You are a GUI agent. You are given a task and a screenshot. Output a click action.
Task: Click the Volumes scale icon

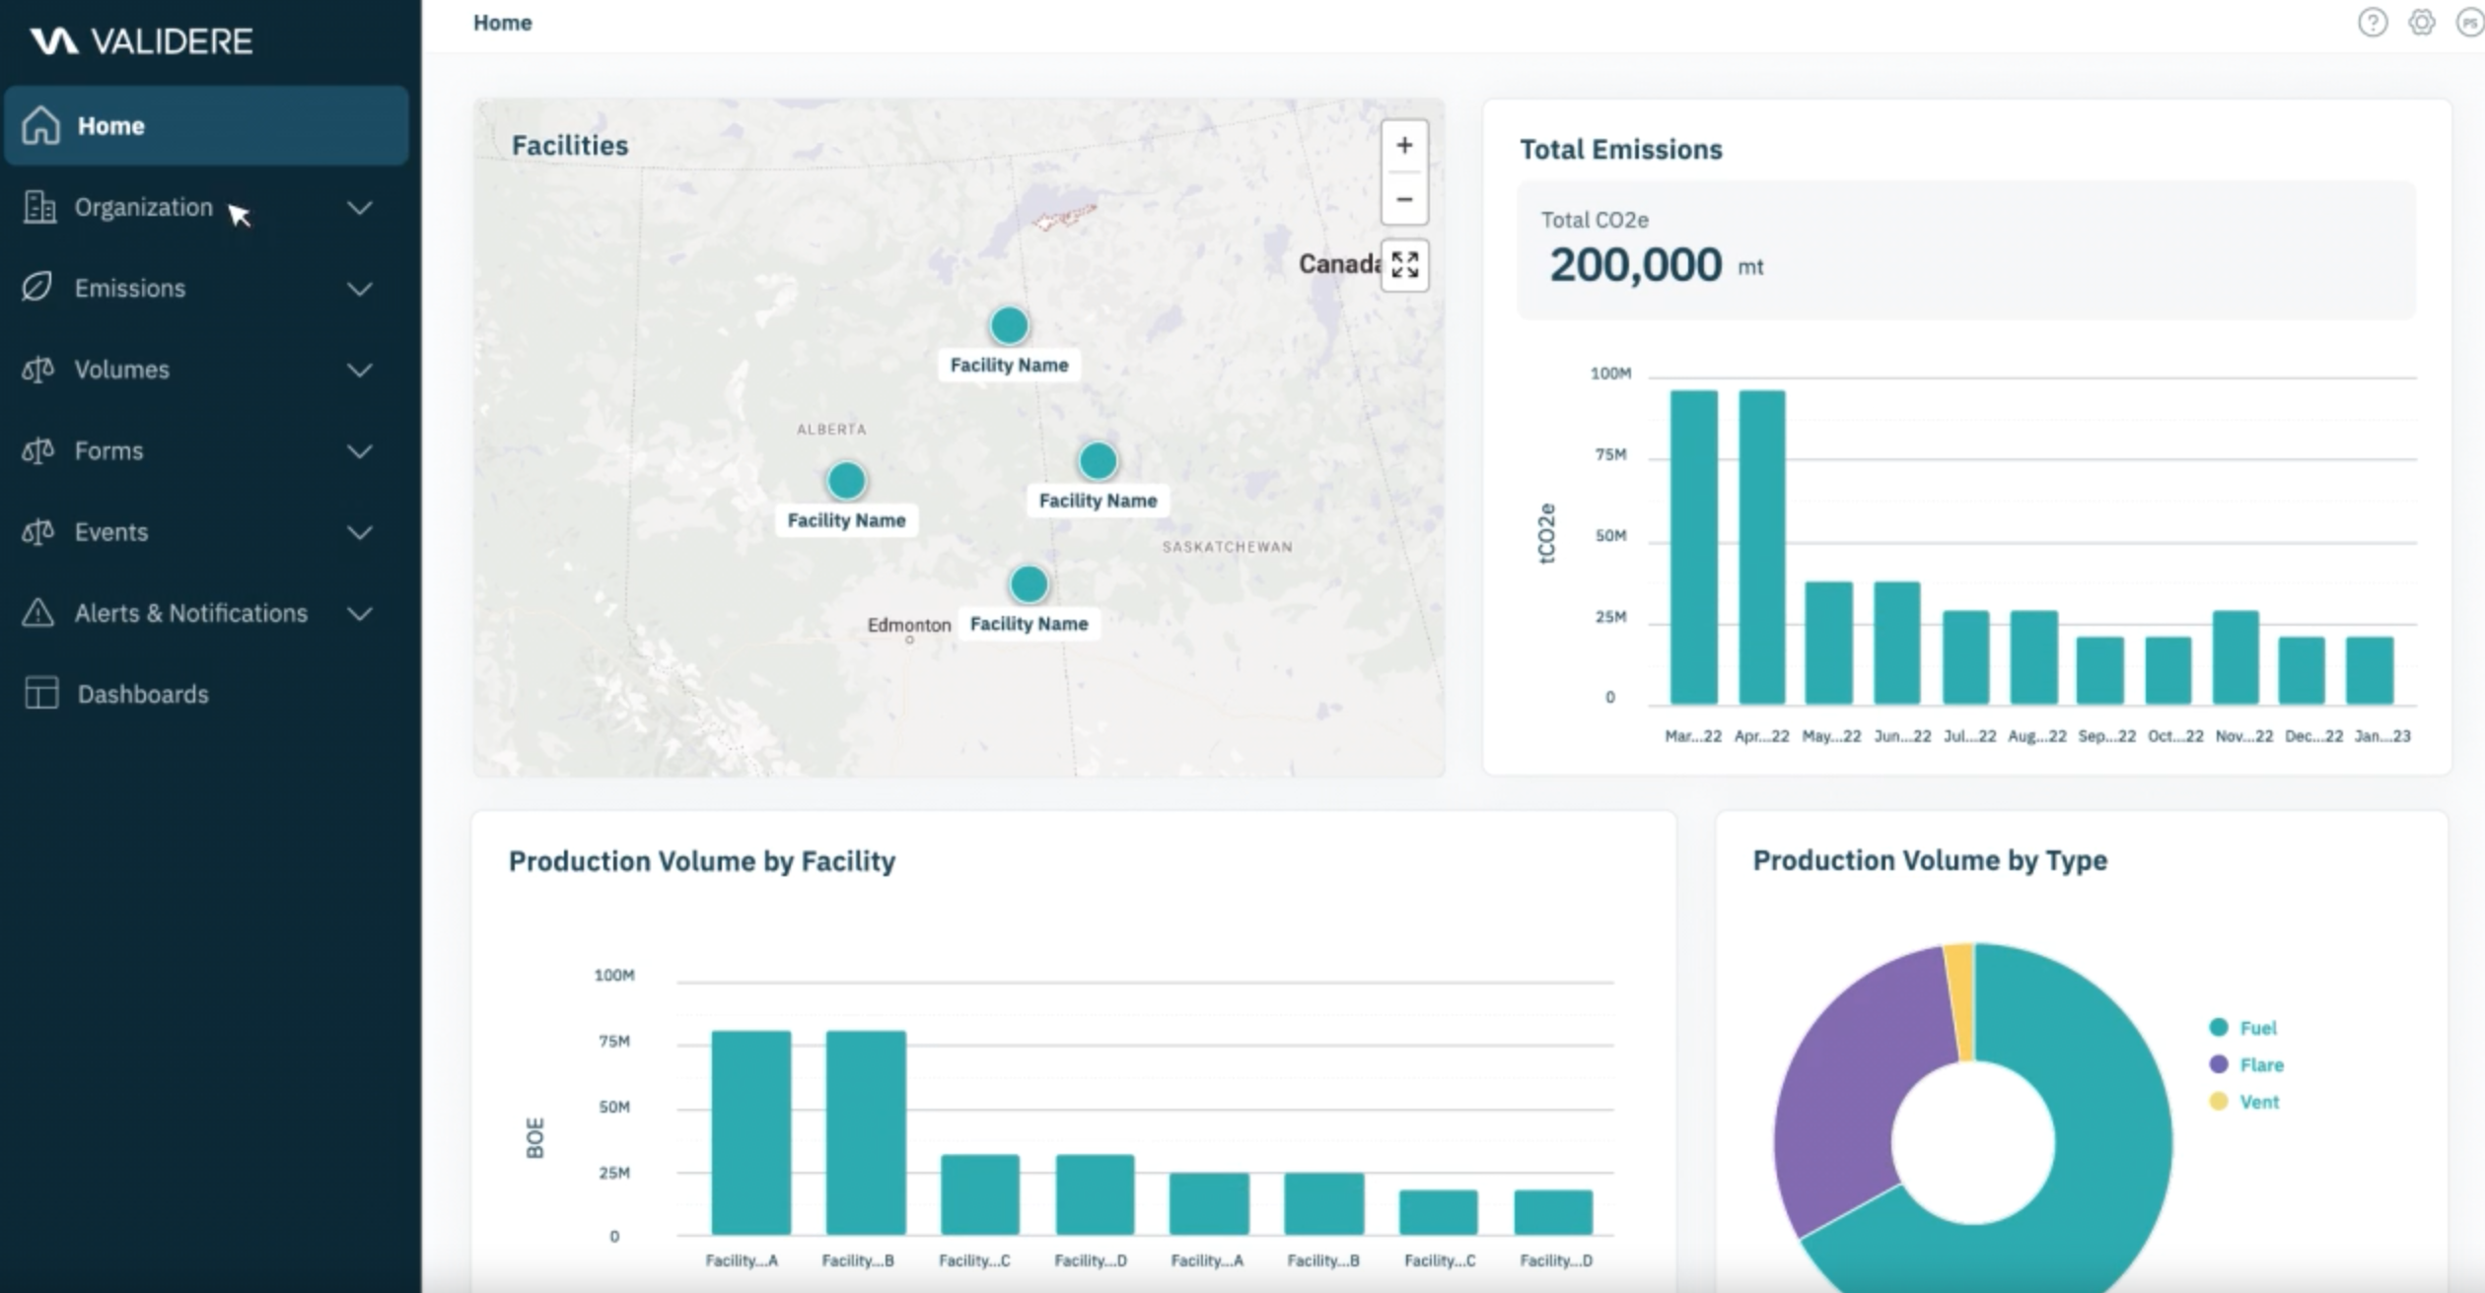click(x=37, y=370)
